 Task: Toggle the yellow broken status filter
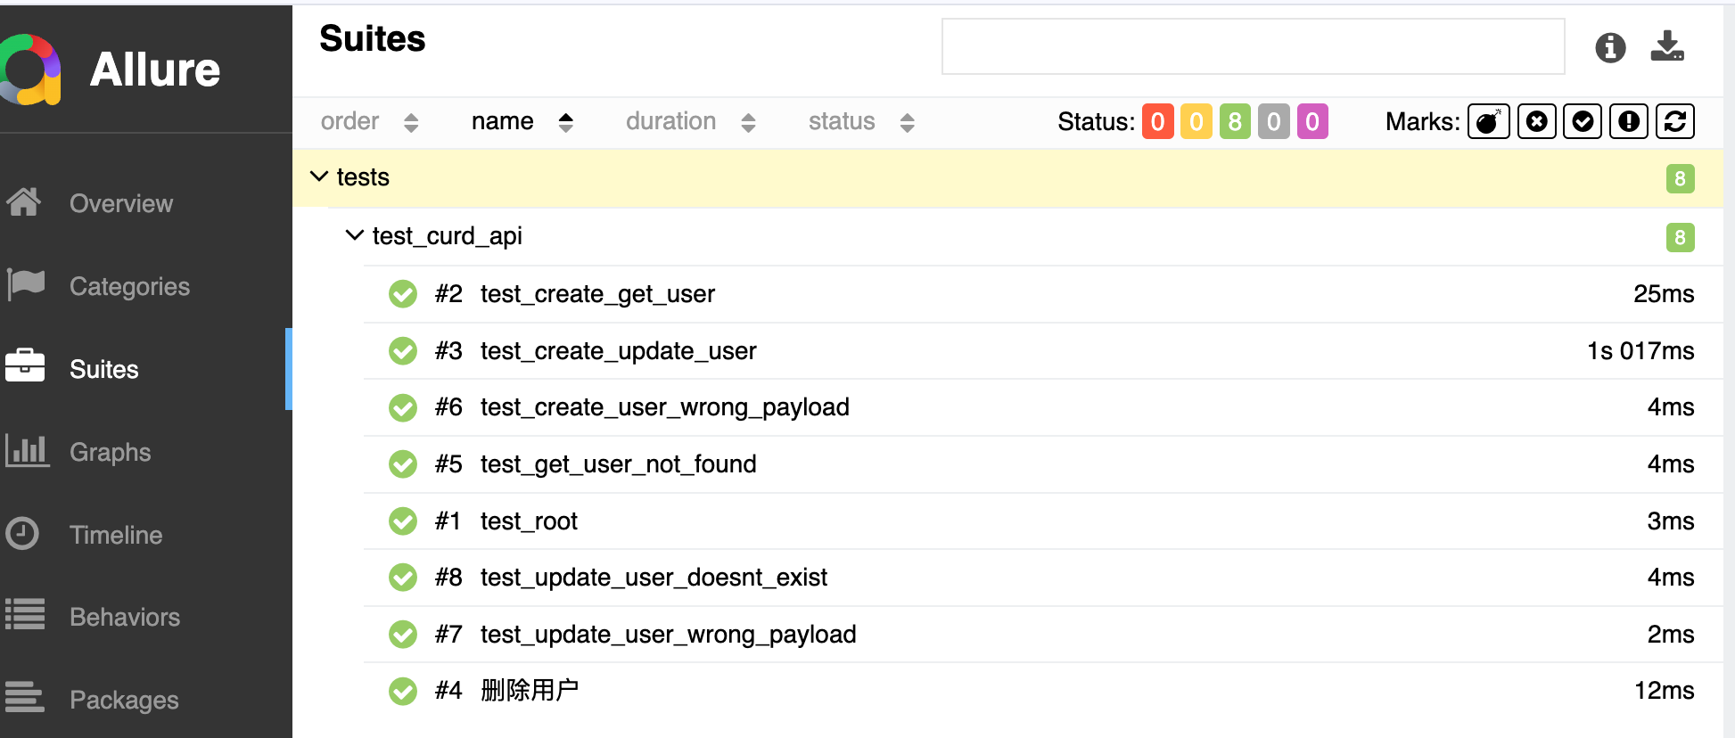tap(1196, 121)
